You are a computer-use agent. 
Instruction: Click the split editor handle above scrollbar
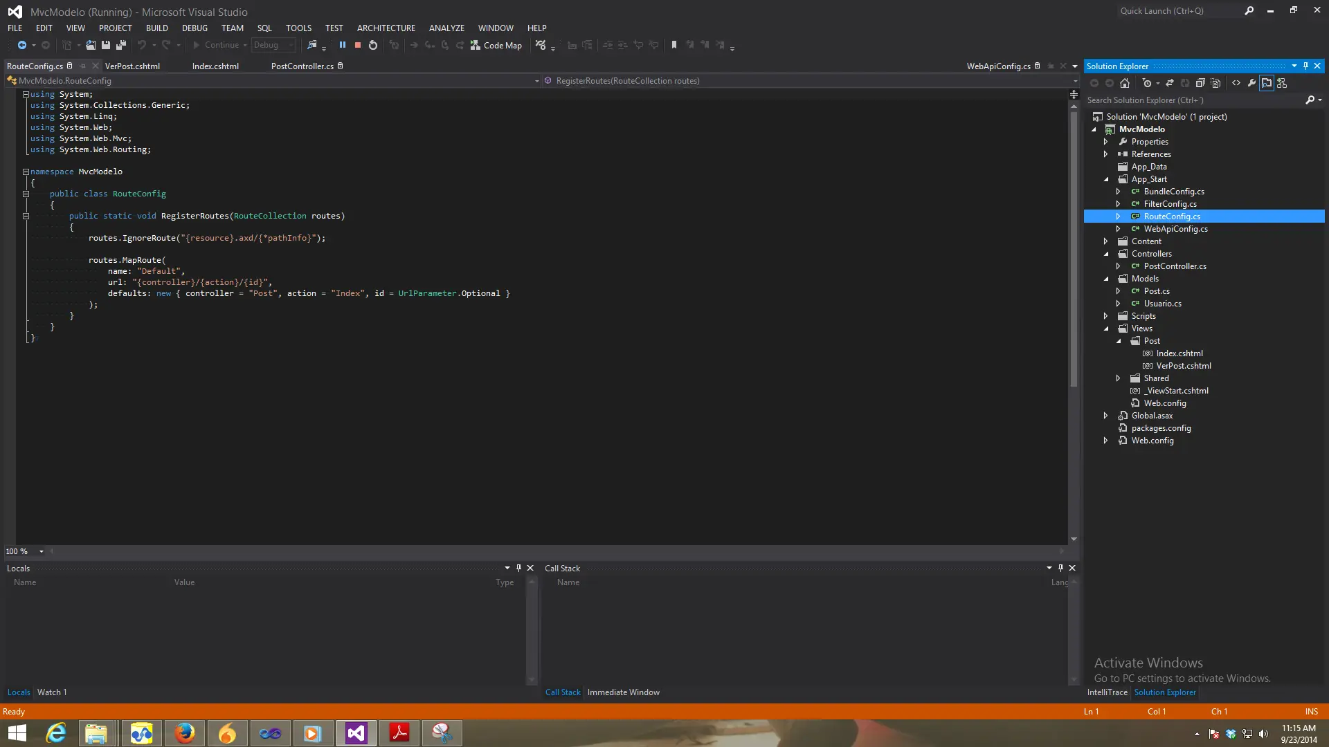point(1074,94)
